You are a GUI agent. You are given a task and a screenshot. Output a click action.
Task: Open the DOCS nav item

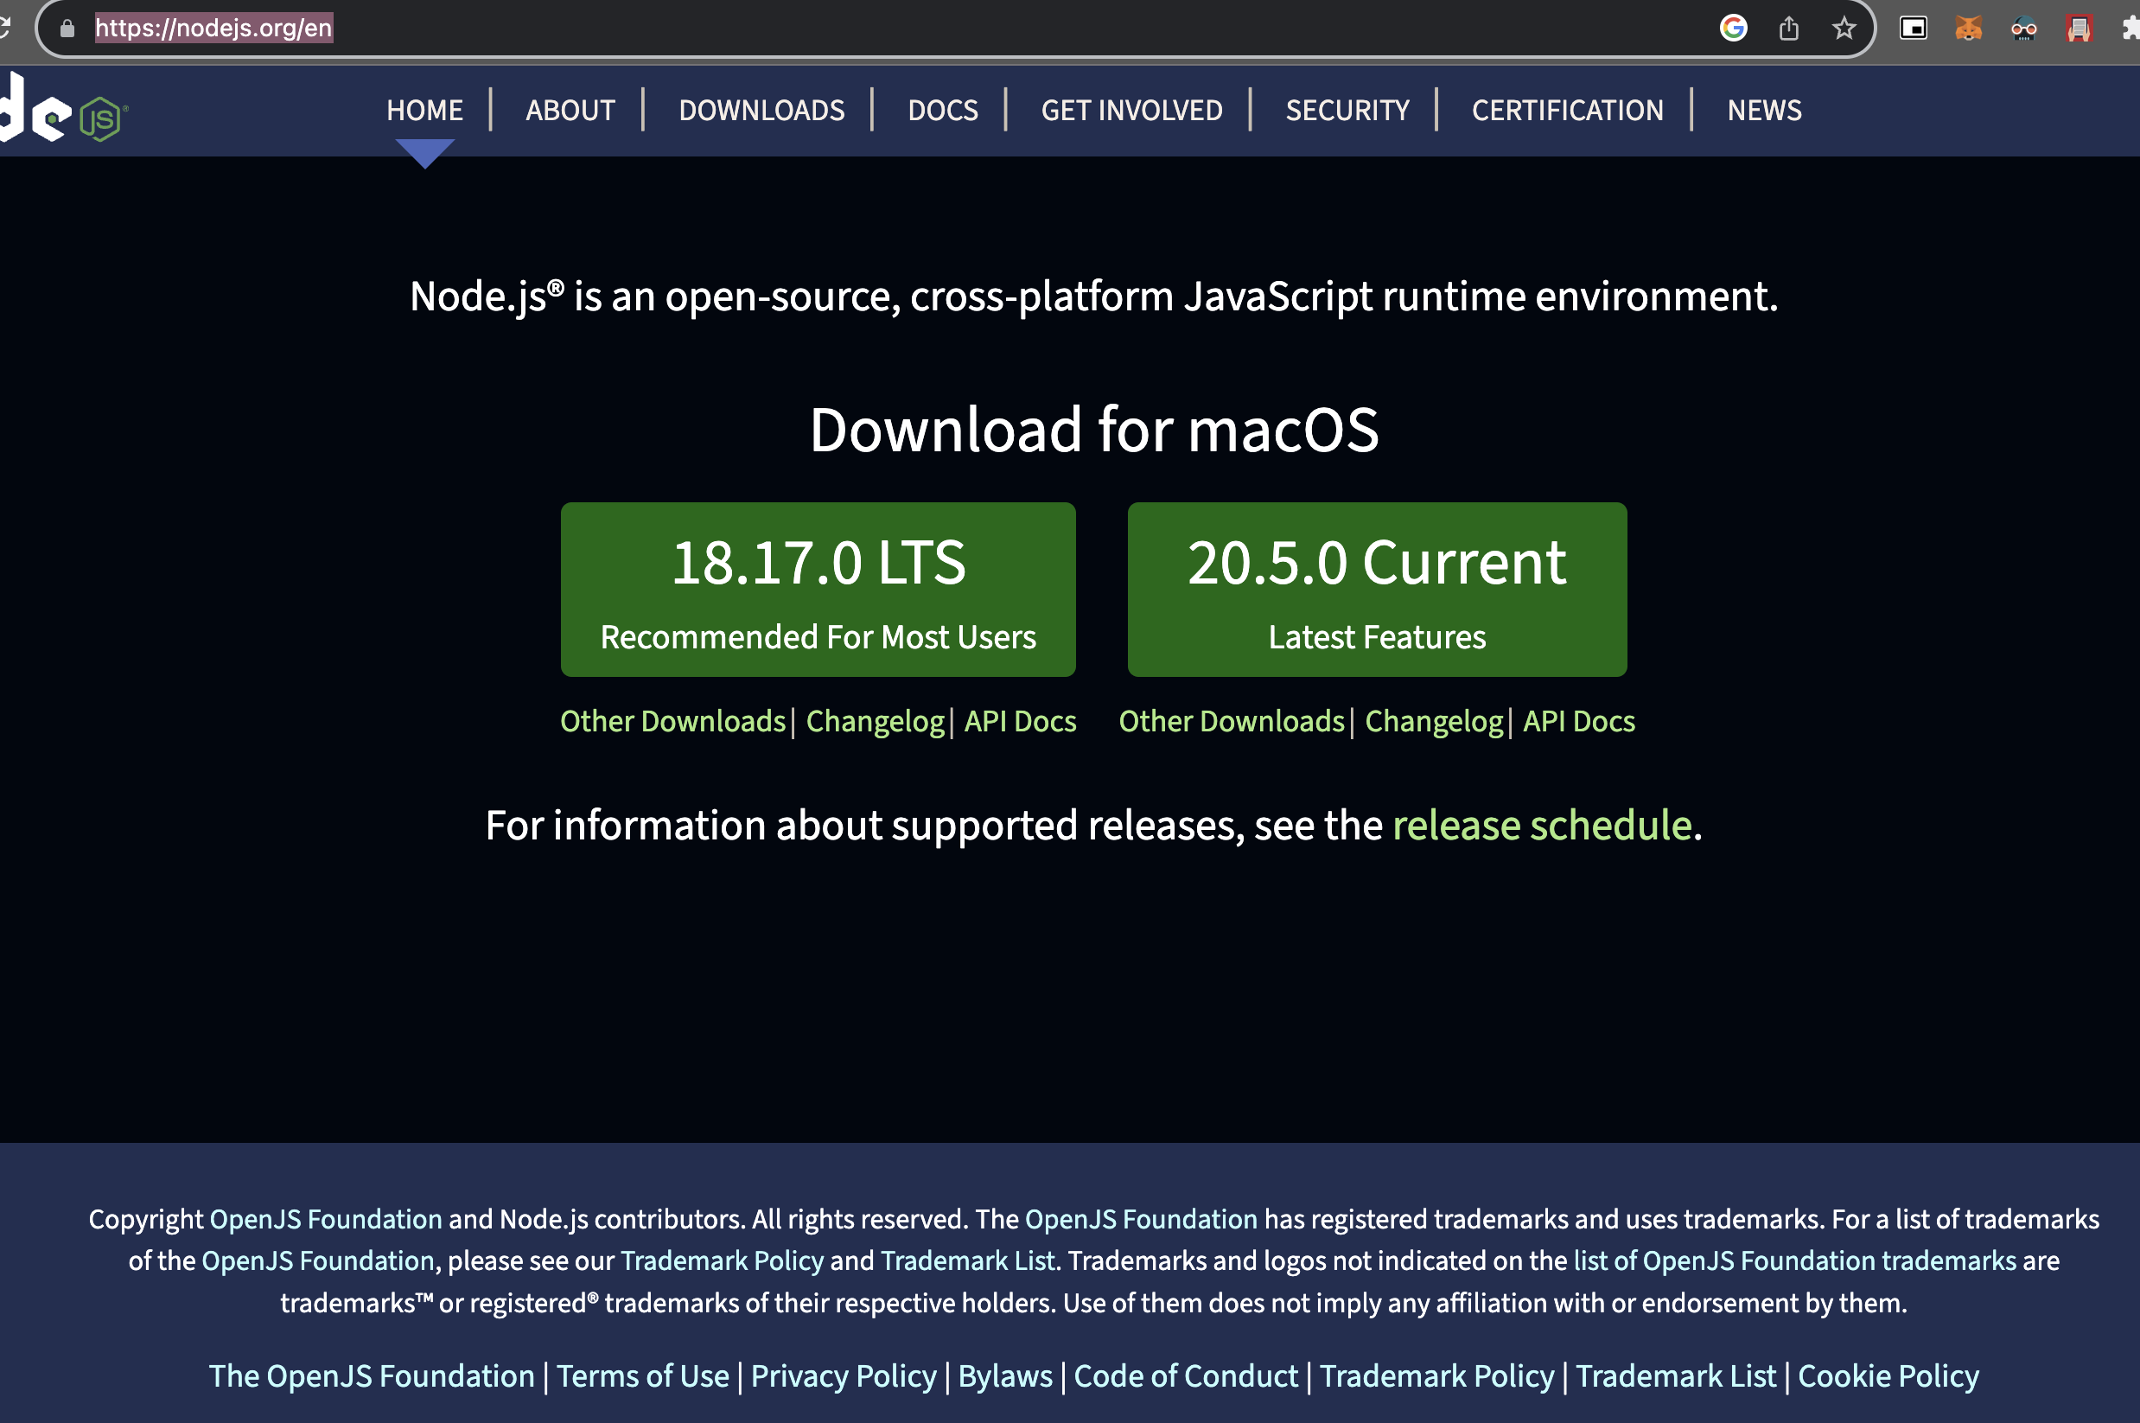[x=944, y=111]
